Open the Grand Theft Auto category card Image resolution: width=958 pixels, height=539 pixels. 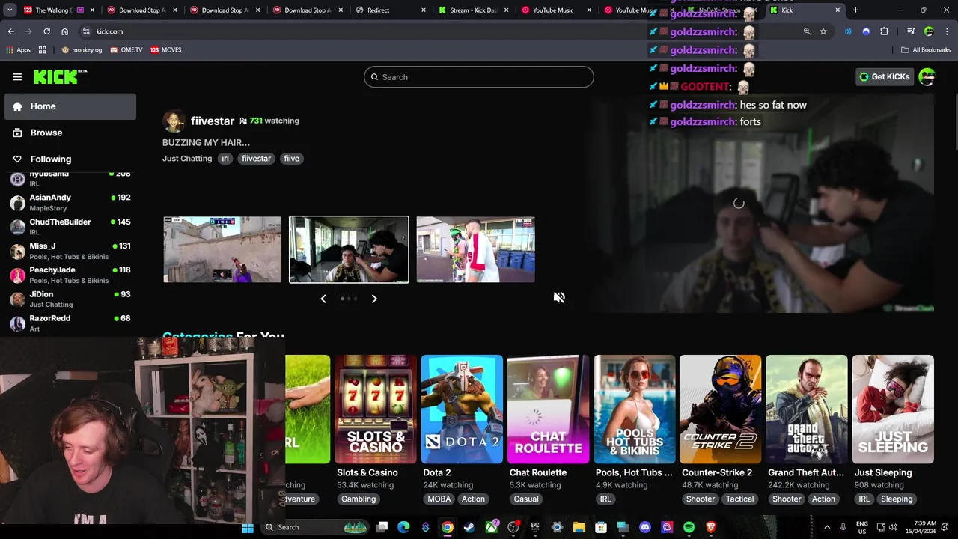tap(807, 409)
